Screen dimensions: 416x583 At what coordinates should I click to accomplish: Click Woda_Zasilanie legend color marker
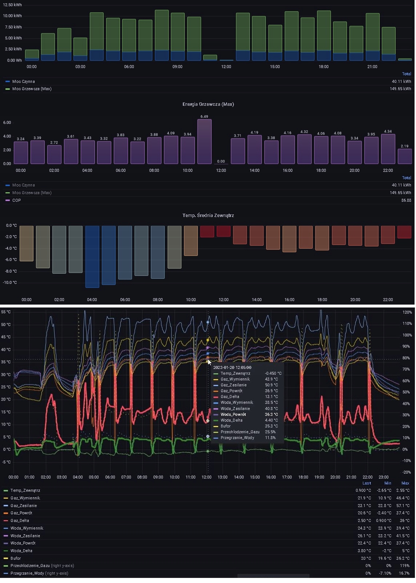coord(6,536)
